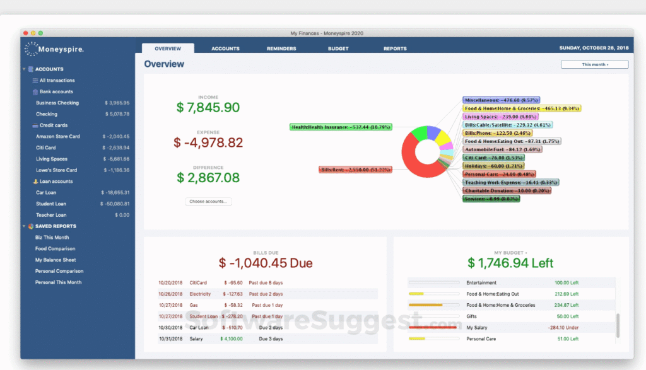Image resolution: width=646 pixels, height=370 pixels.
Task: Click the My Salary red budget bar
Action: tap(433, 328)
